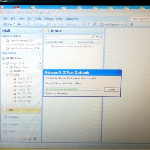Expand the search options chevron
This screenshot has height=150, width=150.
point(101,37)
